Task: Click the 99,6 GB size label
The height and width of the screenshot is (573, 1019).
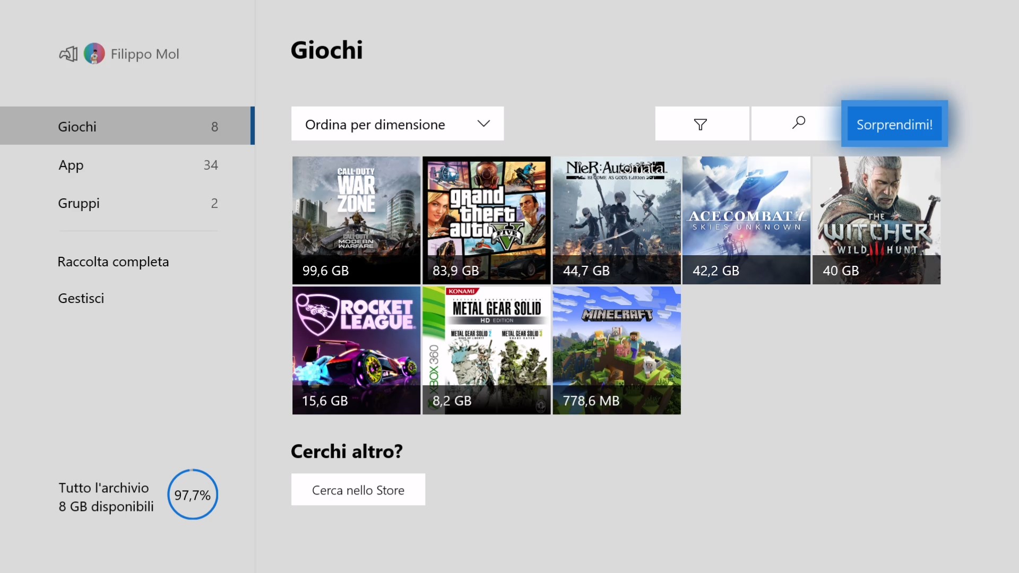Action: coord(325,271)
